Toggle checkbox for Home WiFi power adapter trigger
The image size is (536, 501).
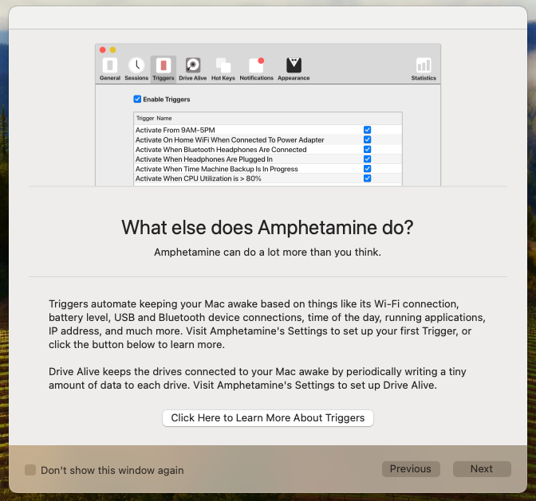coord(368,139)
